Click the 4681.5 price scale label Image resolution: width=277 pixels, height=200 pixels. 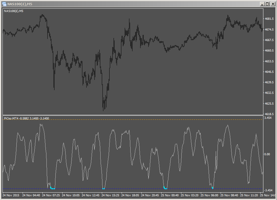(269, 19)
